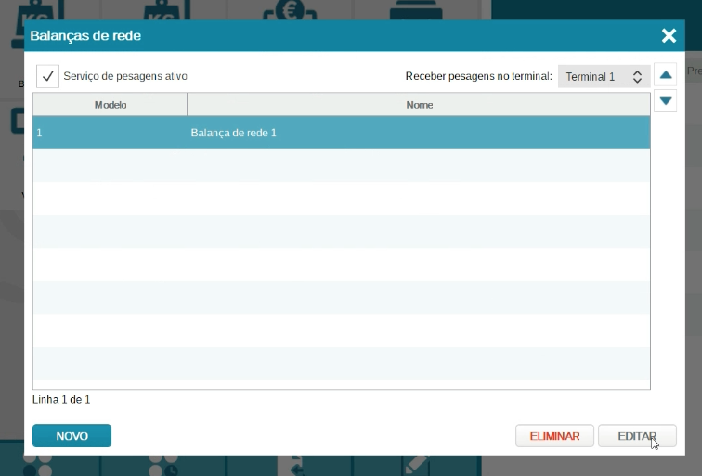The height and width of the screenshot is (476, 702).
Task: Click the move down arrow button
Action: point(665,101)
